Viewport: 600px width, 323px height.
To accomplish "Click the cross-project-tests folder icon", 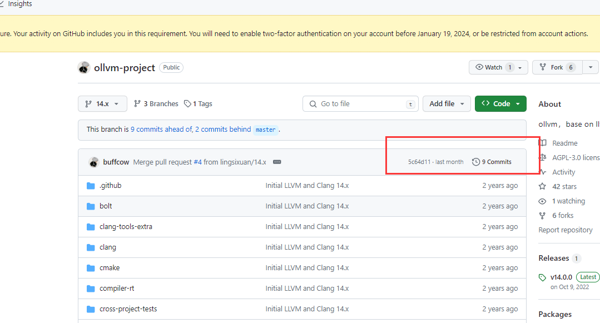I will pyautogui.click(x=91, y=310).
